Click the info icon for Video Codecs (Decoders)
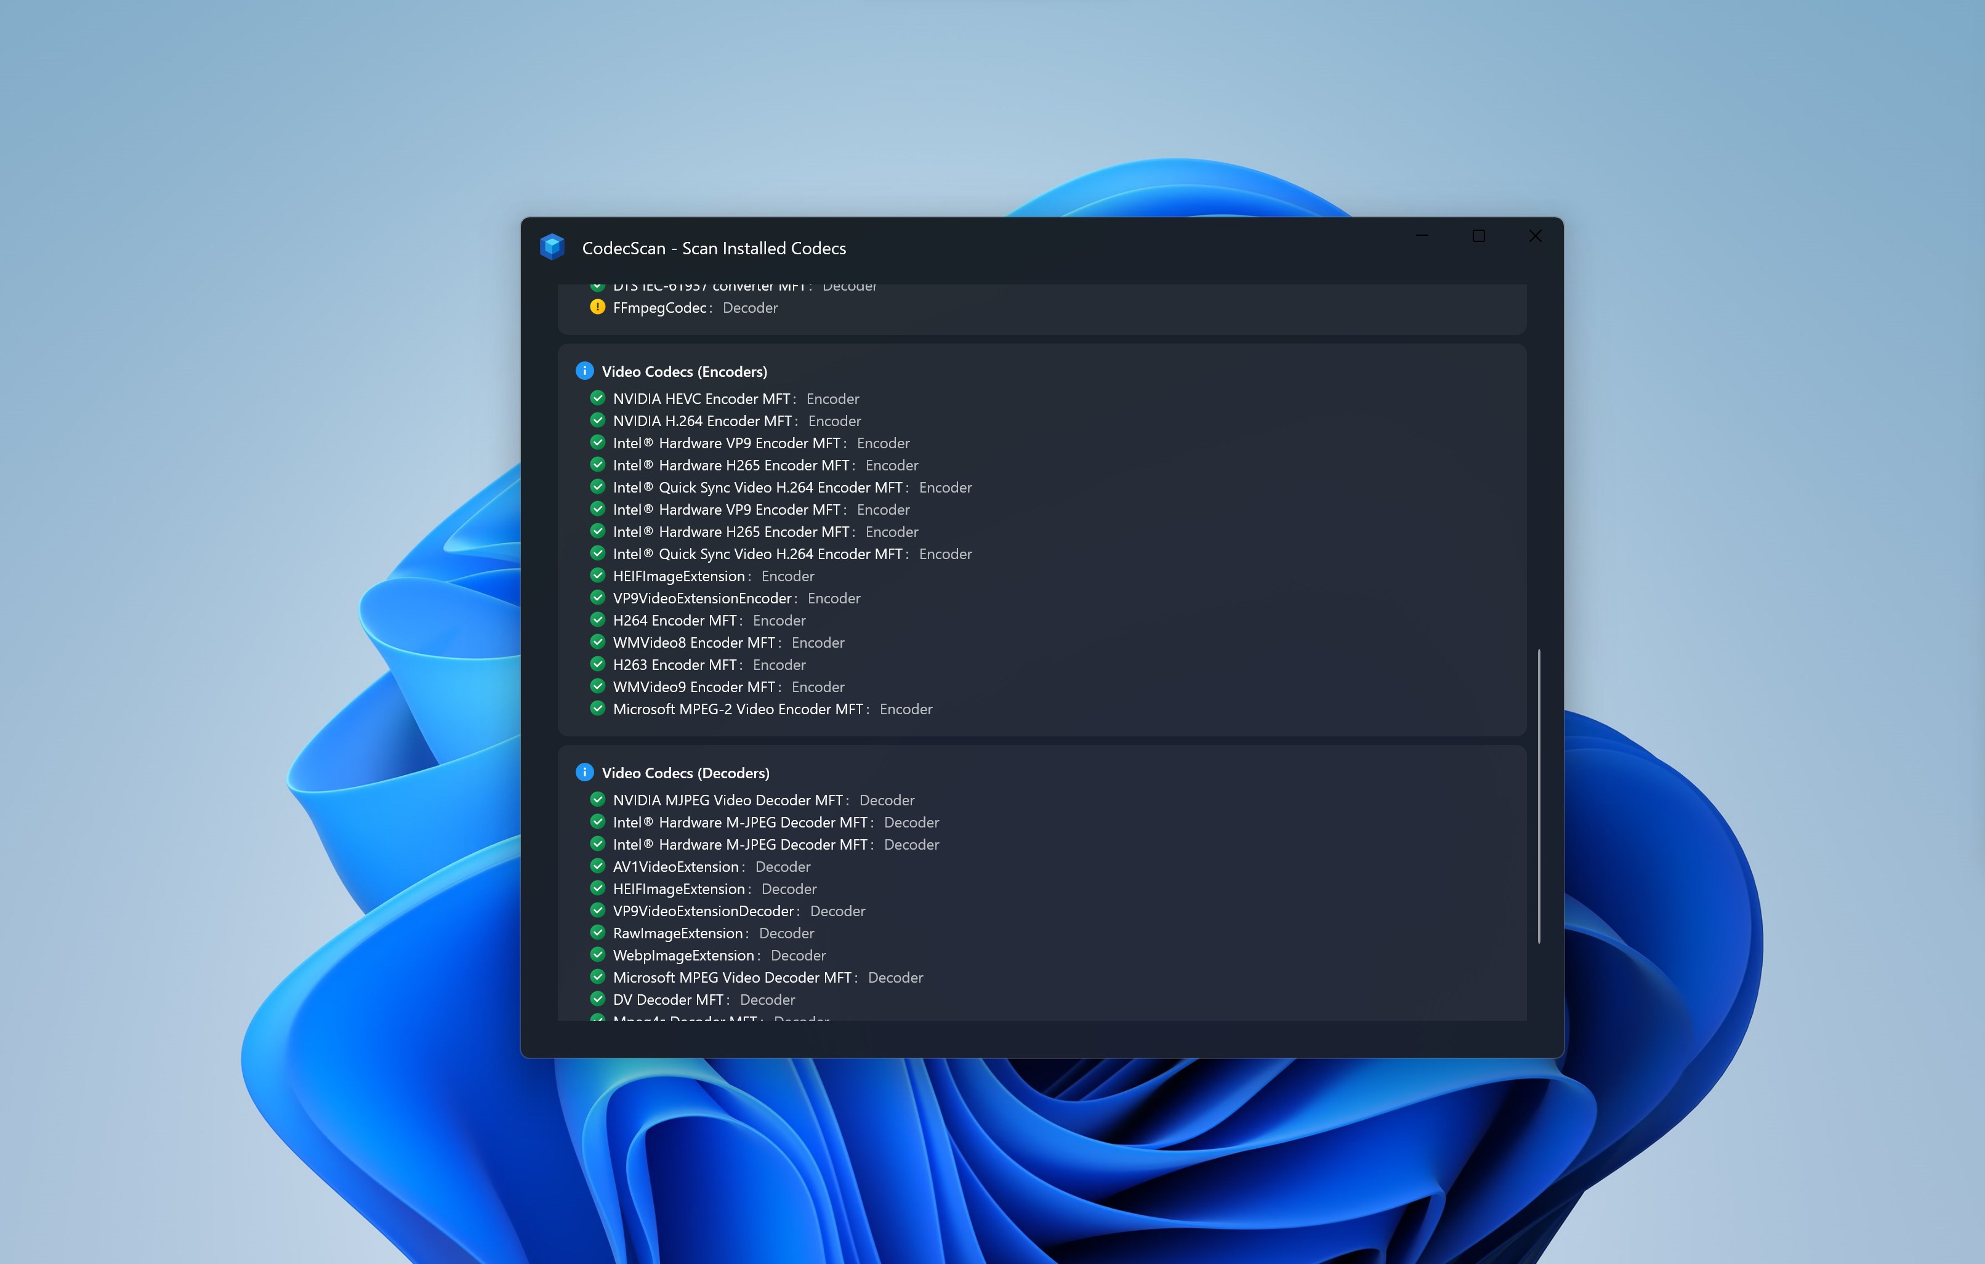The width and height of the screenshot is (1985, 1264). tap(584, 773)
